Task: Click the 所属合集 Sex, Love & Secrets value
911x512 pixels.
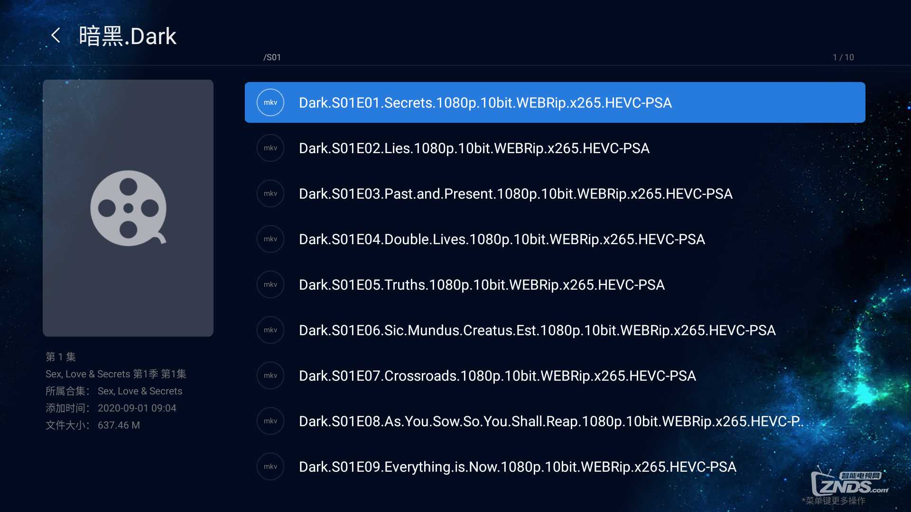Action: tap(140, 391)
